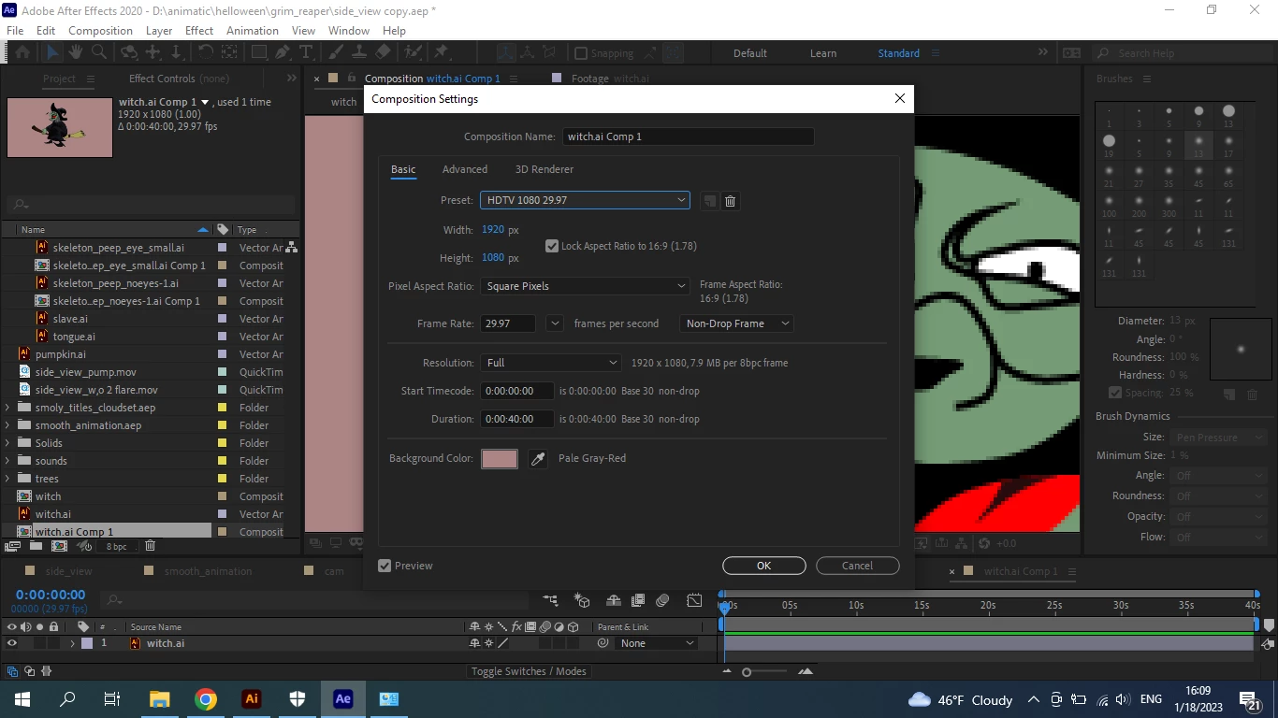The height and width of the screenshot is (718, 1278).
Task: Select the Selection arrow tool
Action: (53, 52)
